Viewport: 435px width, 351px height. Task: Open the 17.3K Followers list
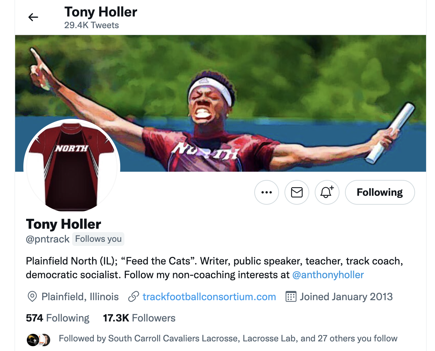pyautogui.click(x=139, y=318)
